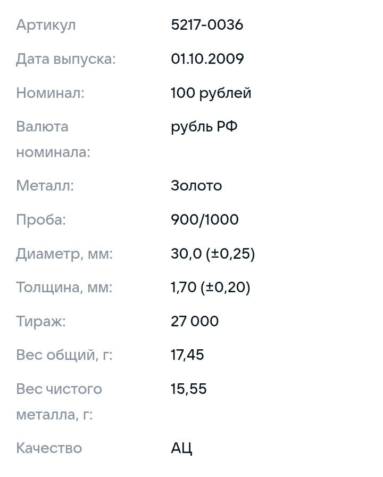Viewport: 383px width, 477px height.
Task: Select the release date 01.10.2009
Action: point(207,59)
